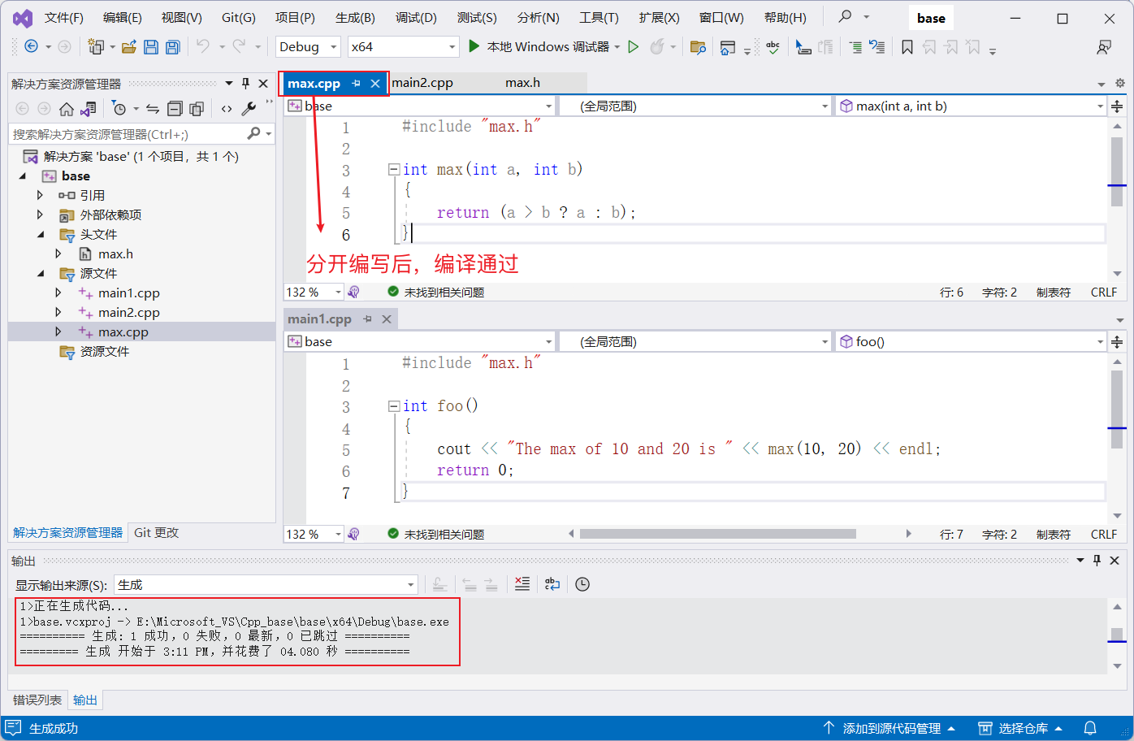The height and width of the screenshot is (741, 1134).
Task: Save the current file with Save icon
Action: coord(151,47)
